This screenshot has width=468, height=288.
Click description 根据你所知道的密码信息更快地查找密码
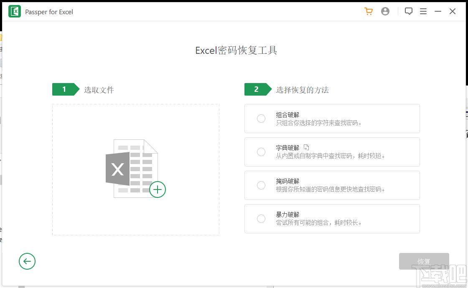pyautogui.click(x=330, y=189)
